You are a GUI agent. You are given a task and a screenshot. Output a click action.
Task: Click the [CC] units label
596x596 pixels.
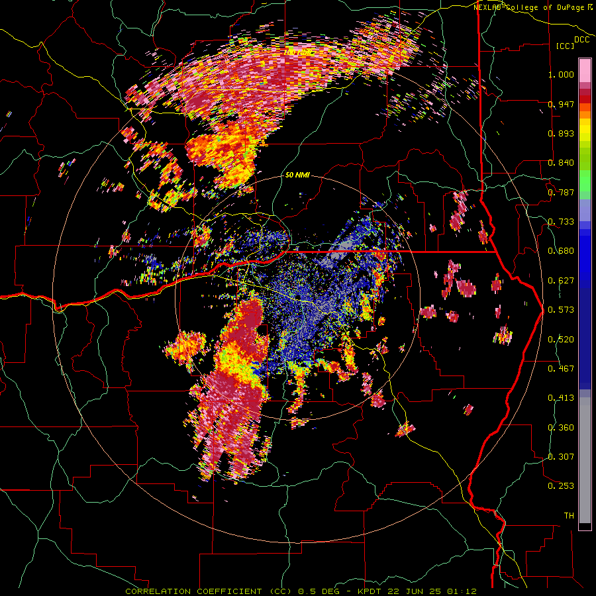click(x=566, y=46)
